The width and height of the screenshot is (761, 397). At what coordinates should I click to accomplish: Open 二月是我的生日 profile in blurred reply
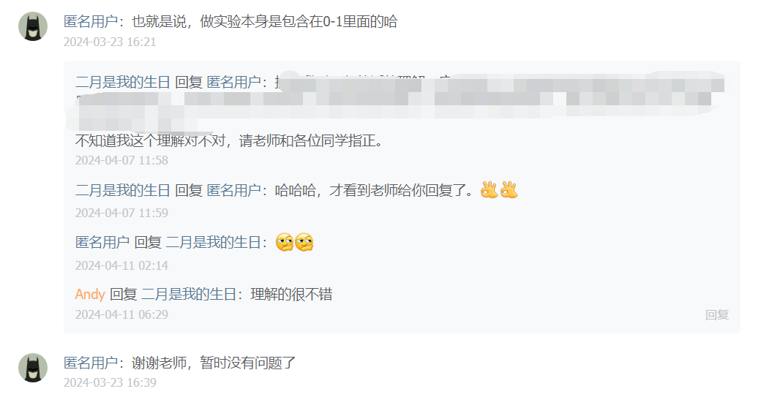tap(123, 82)
